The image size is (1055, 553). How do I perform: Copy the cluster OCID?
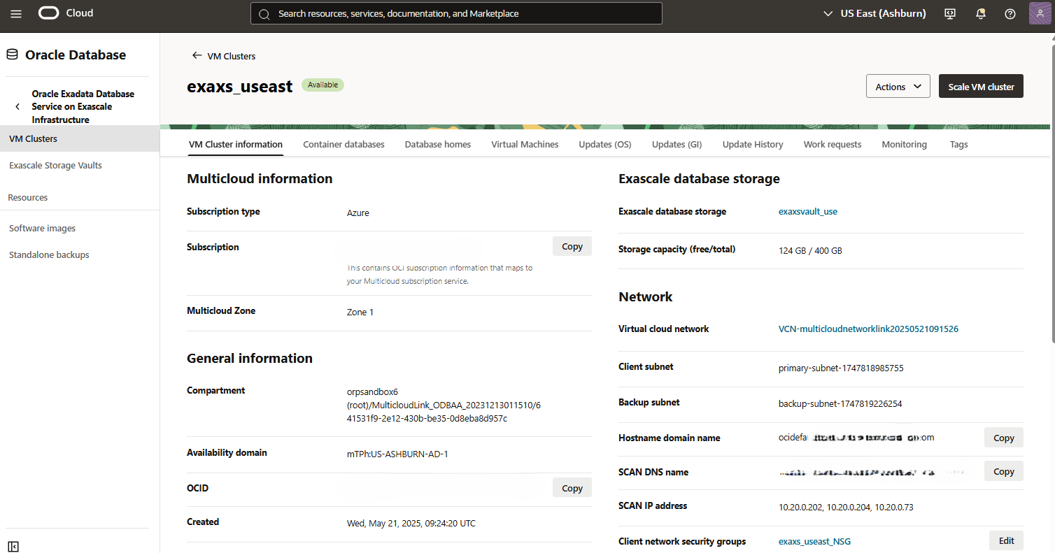click(x=572, y=487)
